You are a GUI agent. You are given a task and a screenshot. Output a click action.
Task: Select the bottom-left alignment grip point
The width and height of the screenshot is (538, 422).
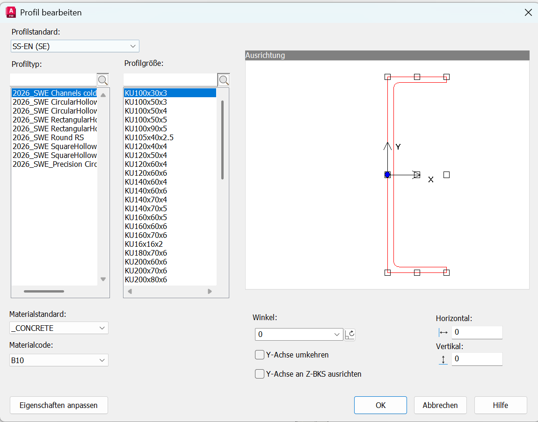[x=387, y=272]
